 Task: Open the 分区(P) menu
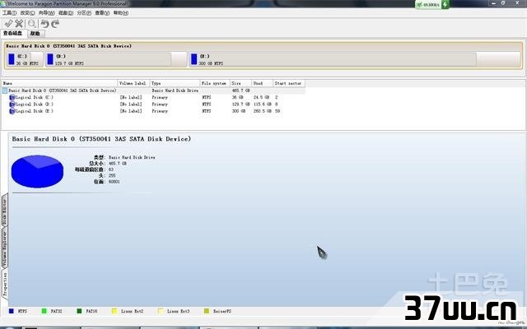(84, 13)
